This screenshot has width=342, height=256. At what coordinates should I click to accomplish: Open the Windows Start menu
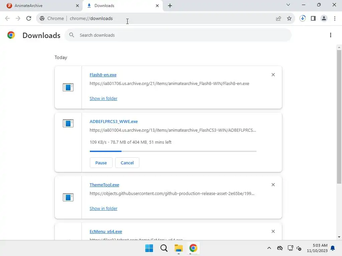point(149,248)
